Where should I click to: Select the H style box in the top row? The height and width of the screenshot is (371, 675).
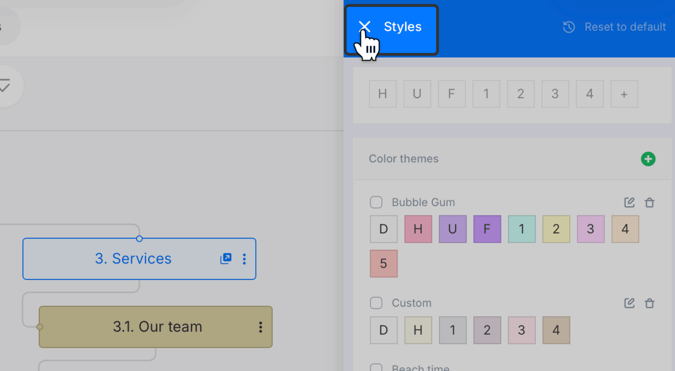tap(383, 94)
